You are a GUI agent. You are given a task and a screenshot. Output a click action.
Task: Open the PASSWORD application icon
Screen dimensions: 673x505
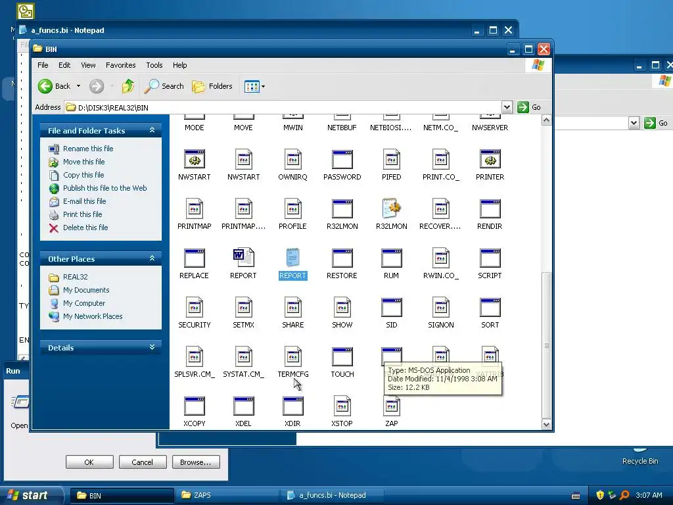click(342, 159)
